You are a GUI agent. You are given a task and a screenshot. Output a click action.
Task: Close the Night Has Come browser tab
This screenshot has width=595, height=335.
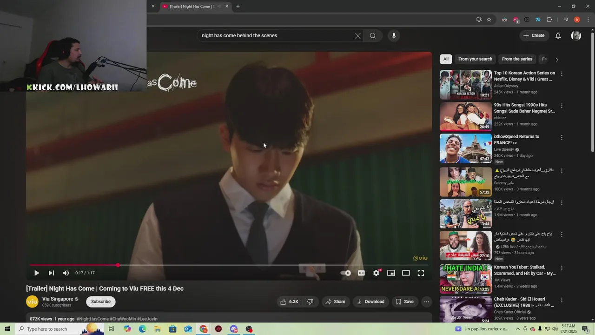(227, 7)
